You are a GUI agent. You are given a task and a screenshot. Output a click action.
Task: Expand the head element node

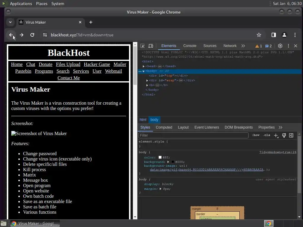[144, 66]
